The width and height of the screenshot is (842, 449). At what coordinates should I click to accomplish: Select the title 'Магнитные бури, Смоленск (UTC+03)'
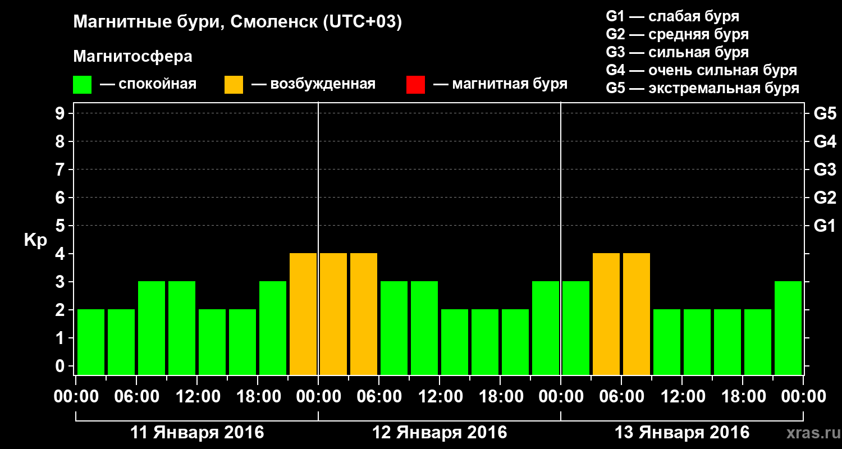tap(238, 23)
